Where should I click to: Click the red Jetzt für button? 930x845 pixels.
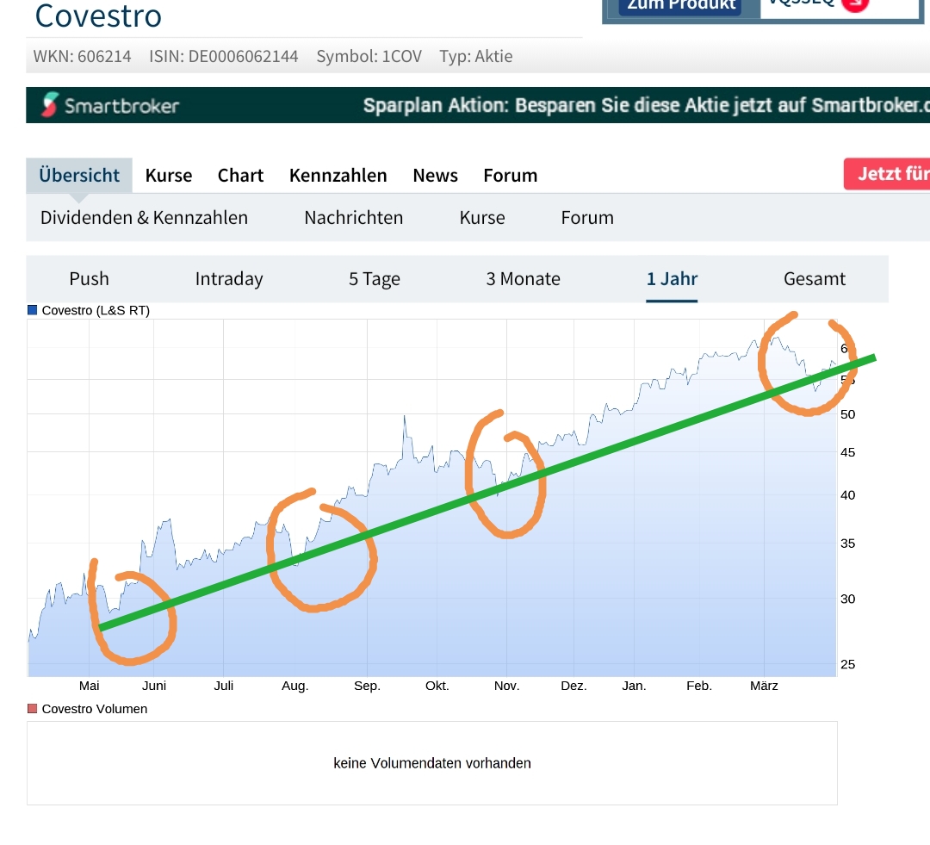click(x=887, y=174)
